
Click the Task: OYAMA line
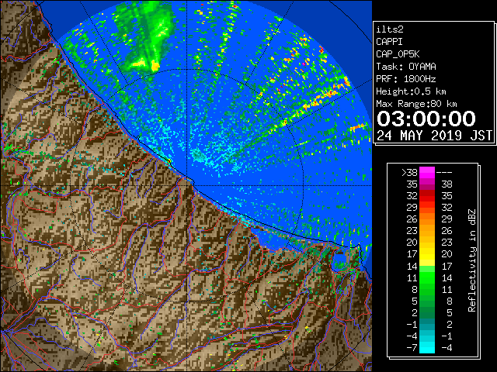[406, 67]
